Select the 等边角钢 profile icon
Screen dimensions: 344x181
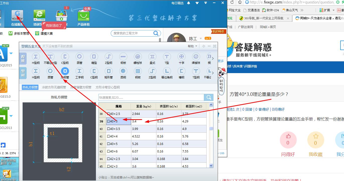[167, 71]
